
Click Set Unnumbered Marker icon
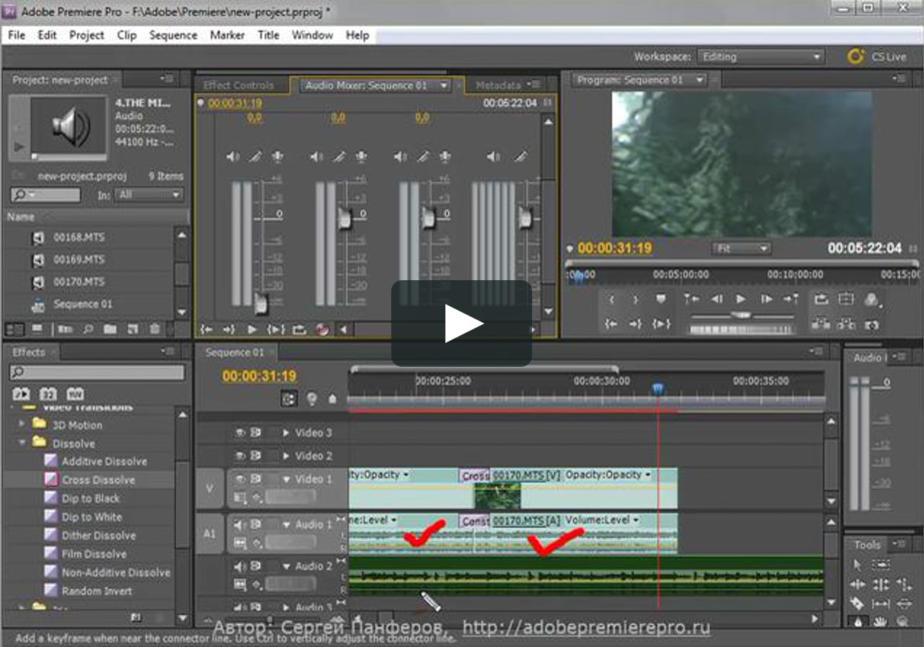coord(661,299)
